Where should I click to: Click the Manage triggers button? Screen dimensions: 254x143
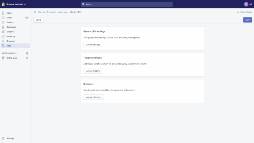coord(93,71)
